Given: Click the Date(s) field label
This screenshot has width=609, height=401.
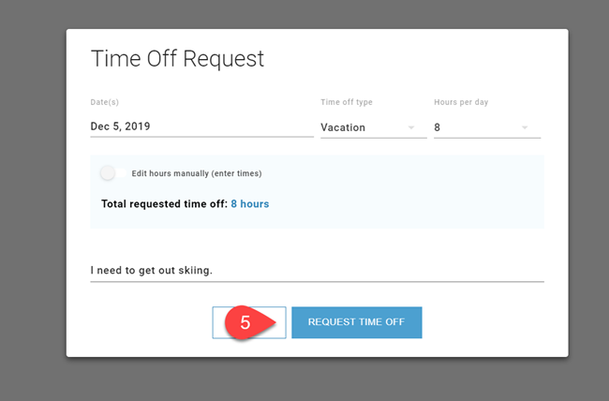Looking at the screenshot, I should 105,102.
